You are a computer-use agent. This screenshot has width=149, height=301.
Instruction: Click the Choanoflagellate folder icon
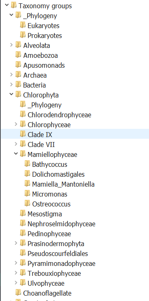18,293
